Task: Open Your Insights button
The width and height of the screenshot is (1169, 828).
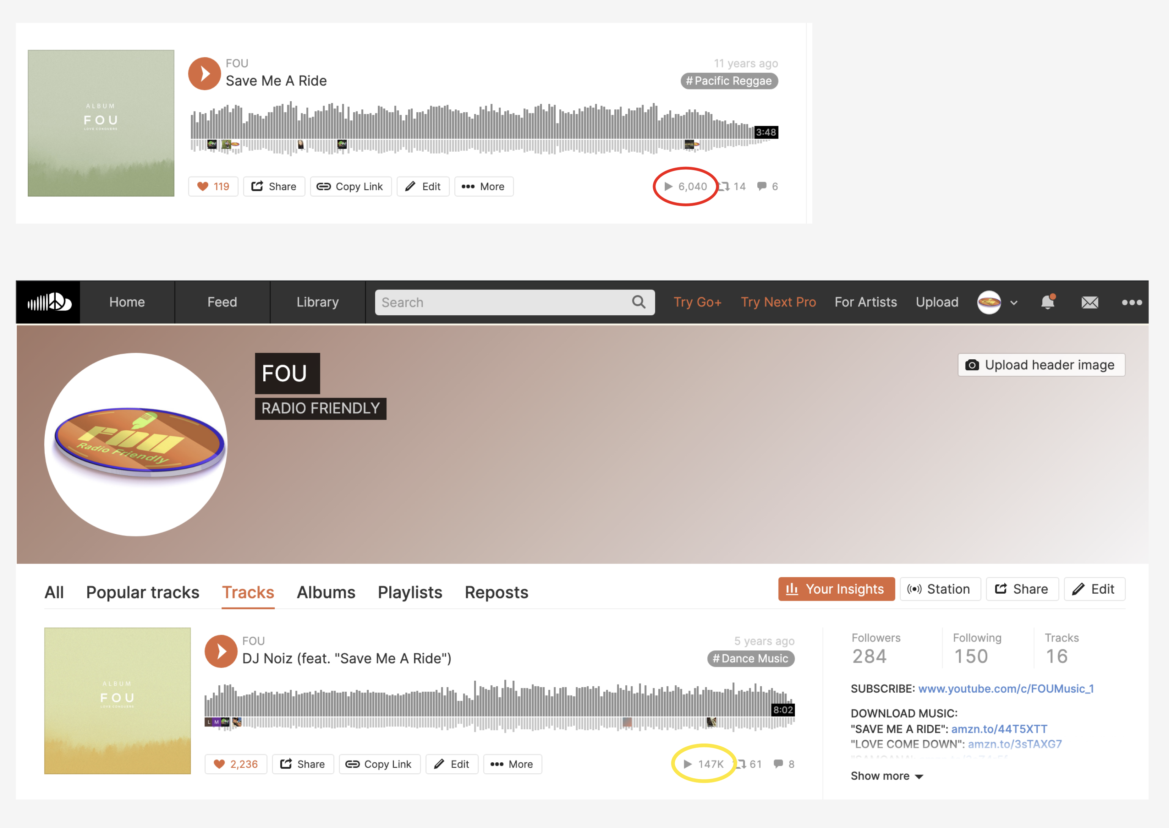Action: [x=836, y=589]
